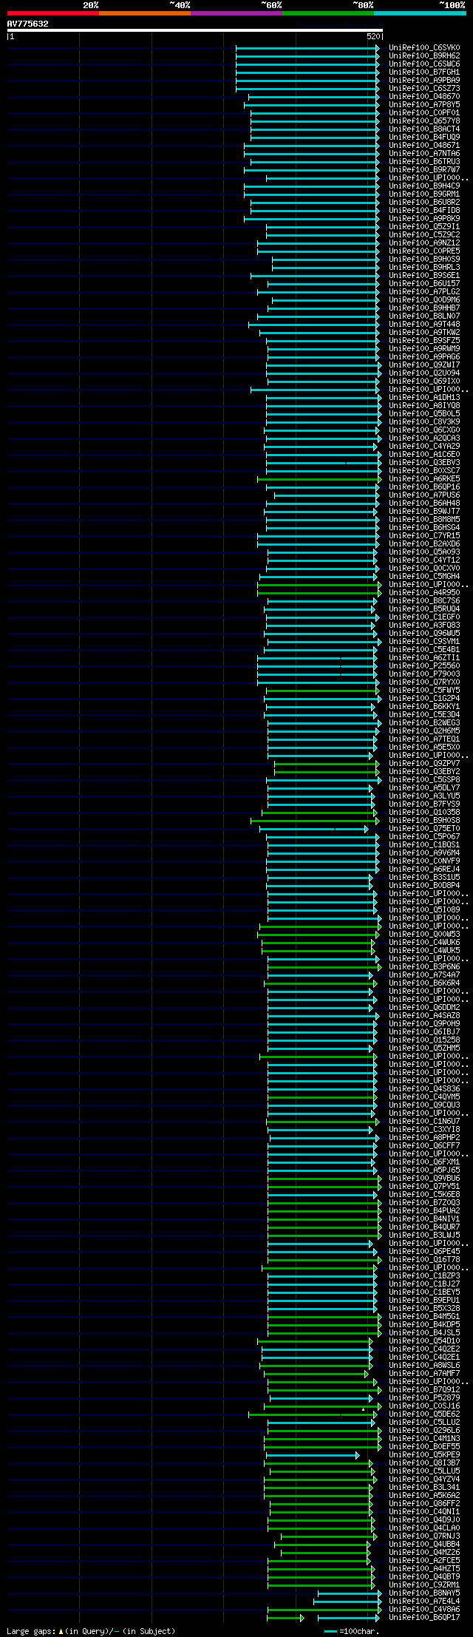
Task: Click the green alignment bar of UniRef100_A6RKE5
Action: click(x=318, y=478)
